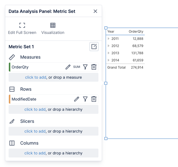Image resolution: width=178 pixels, height=167 pixels.
Task: Click to add link under Columns
Action: [35, 153]
